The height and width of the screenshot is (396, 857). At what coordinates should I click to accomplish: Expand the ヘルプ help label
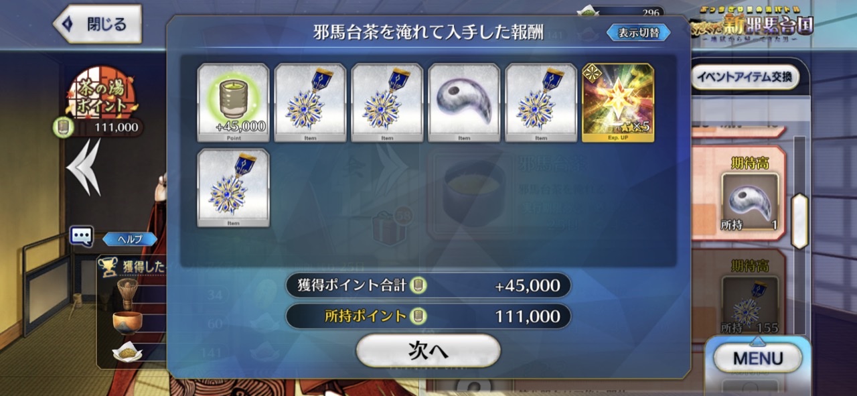pyautogui.click(x=131, y=239)
